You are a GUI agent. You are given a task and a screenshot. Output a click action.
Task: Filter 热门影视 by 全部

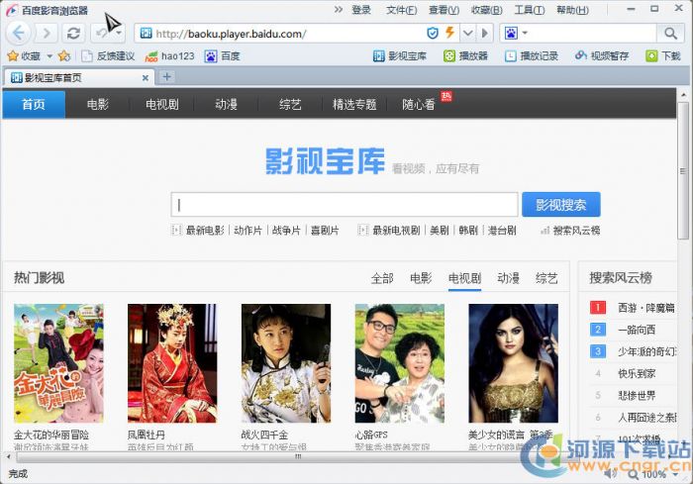tap(382, 278)
